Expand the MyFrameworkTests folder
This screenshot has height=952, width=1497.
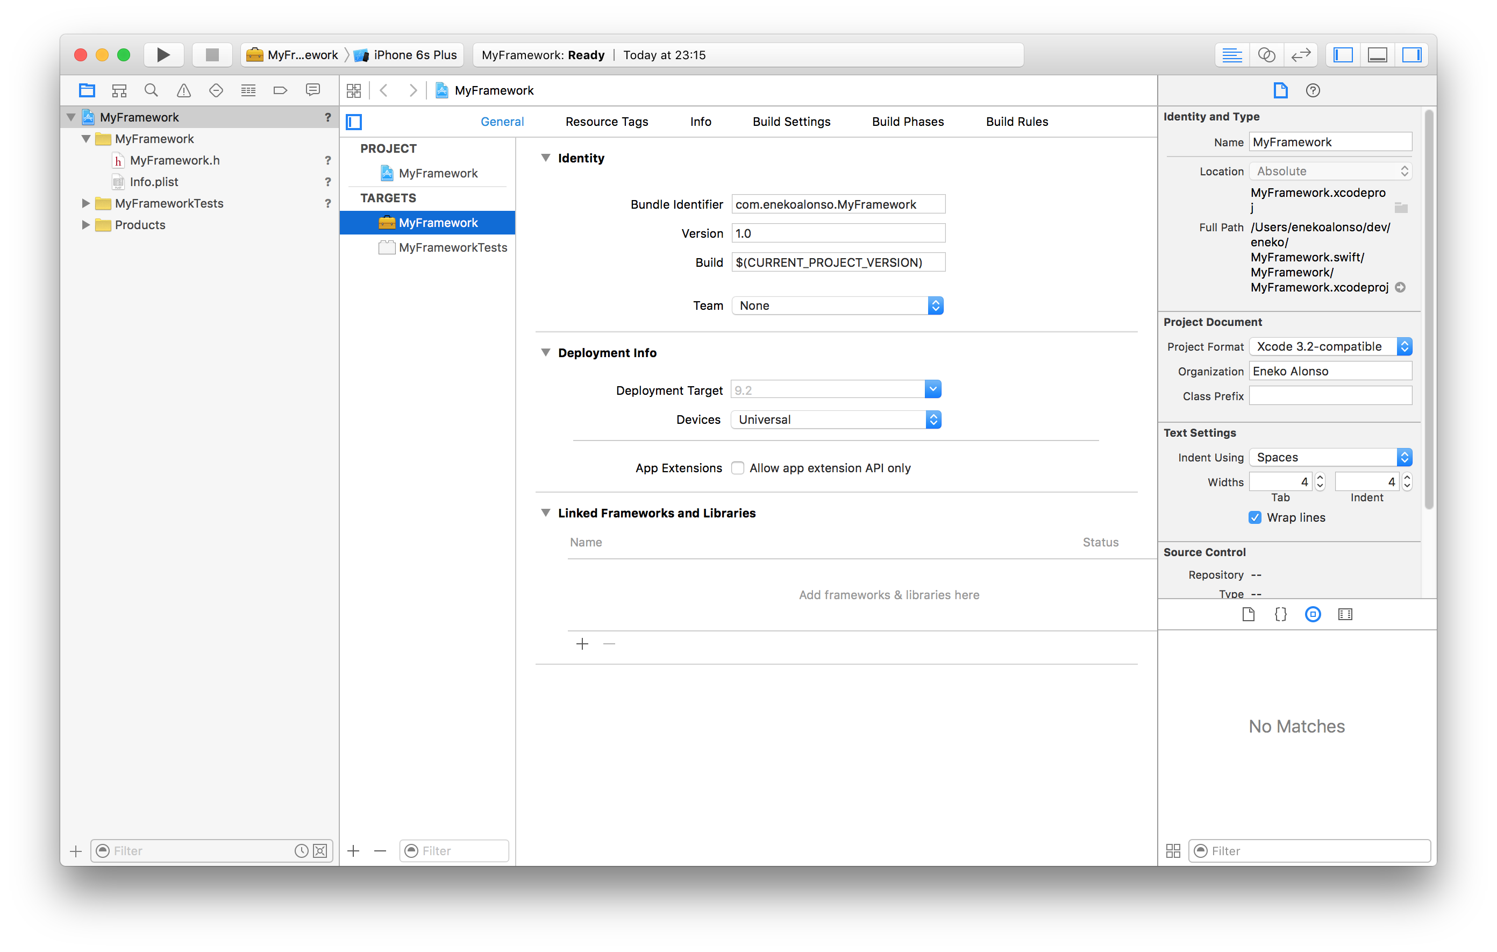click(x=86, y=203)
